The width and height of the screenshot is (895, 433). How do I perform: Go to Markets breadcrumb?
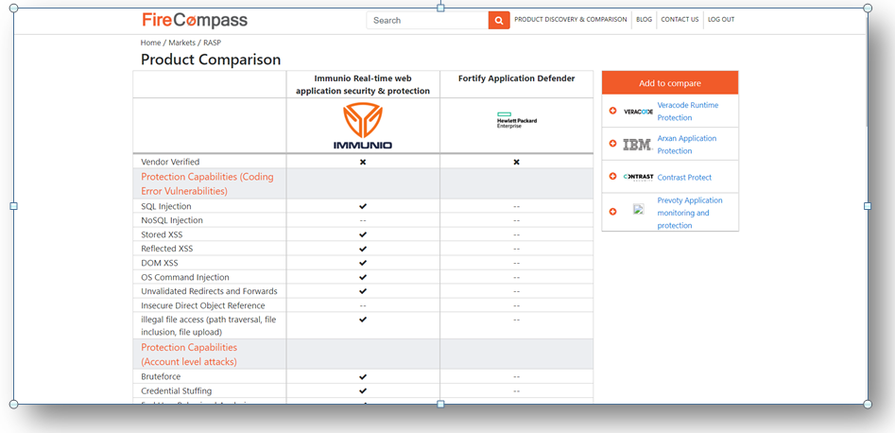[x=181, y=43]
